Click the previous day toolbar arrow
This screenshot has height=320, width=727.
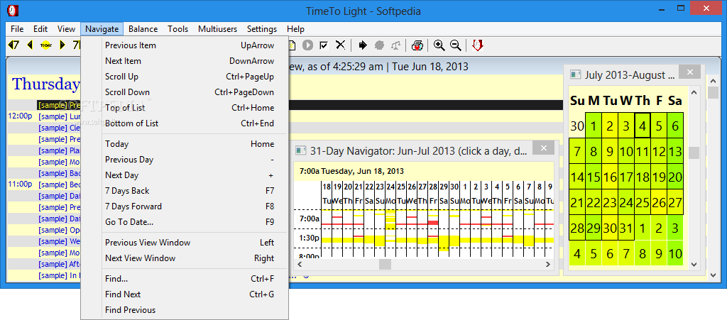[30, 45]
